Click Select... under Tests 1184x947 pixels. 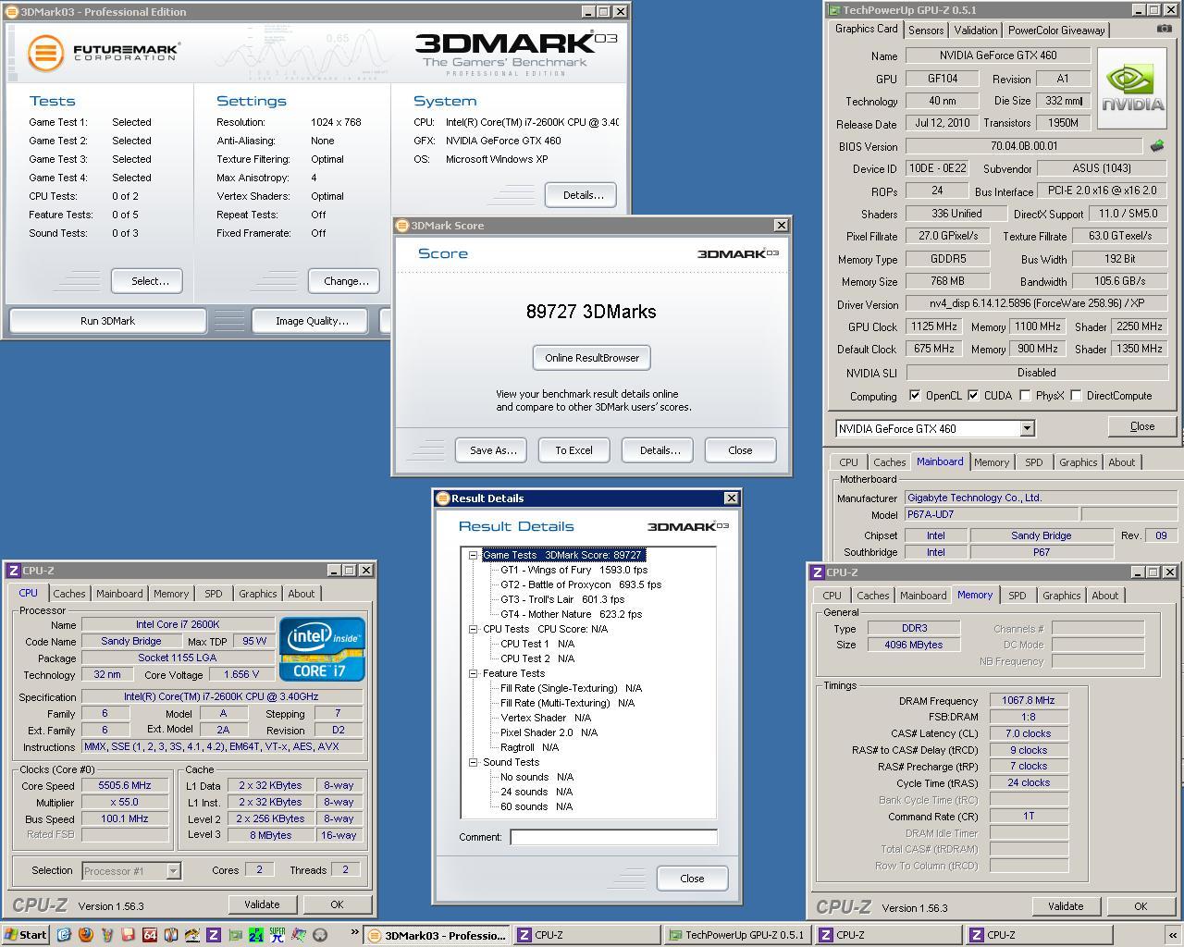coord(147,281)
